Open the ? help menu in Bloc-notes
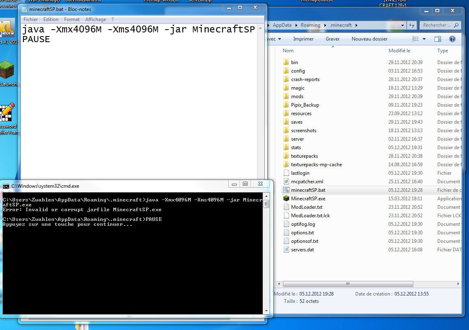This screenshot has height=330, width=469. (x=113, y=19)
